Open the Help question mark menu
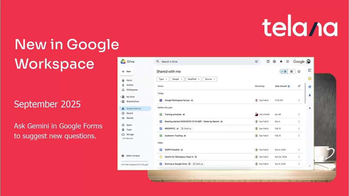Viewport: 349px width, 196px height. click(268, 62)
